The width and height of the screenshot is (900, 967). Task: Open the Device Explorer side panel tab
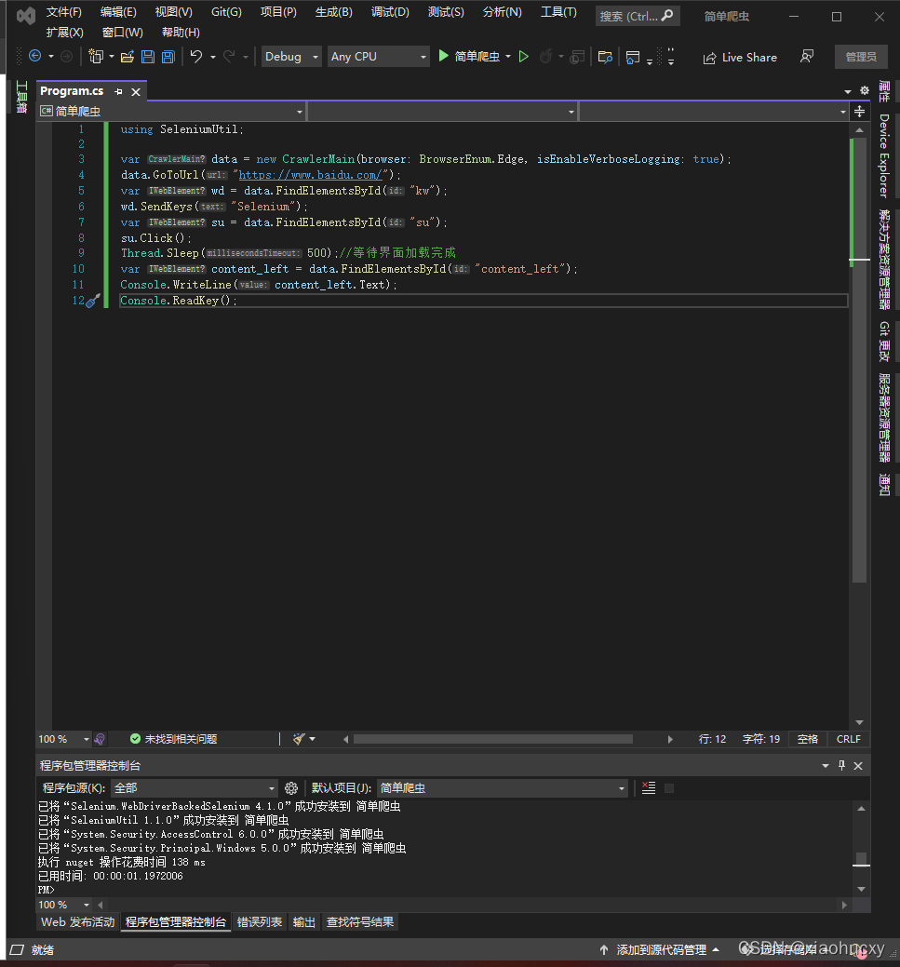click(x=884, y=156)
